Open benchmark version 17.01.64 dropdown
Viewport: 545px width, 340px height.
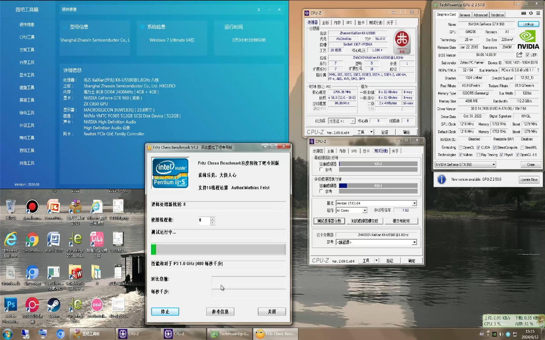click(377, 203)
